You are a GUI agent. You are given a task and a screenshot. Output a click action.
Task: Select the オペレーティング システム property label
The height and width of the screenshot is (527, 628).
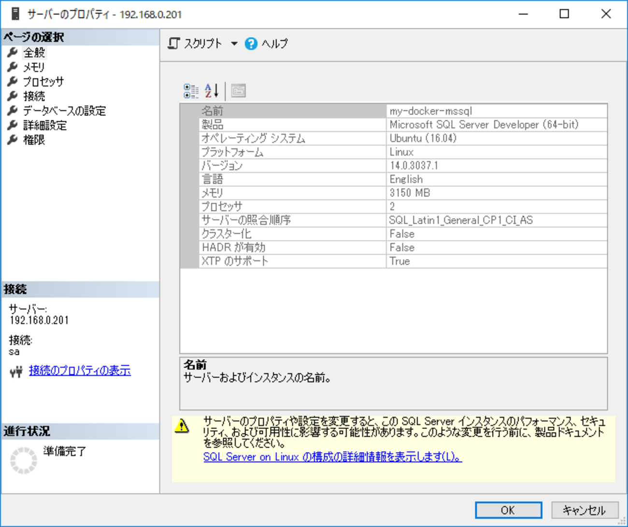click(x=253, y=139)
